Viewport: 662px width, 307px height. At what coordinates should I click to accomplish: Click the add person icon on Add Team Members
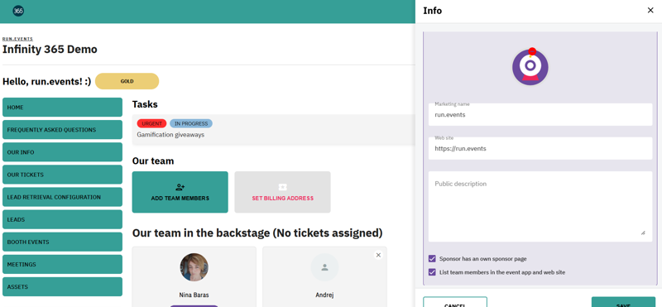click(180, 187)
